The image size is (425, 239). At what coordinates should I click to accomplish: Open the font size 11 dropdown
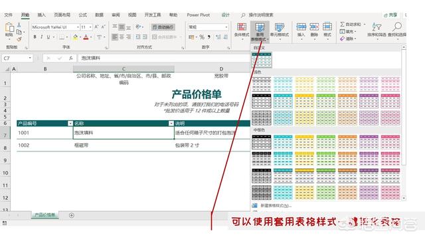[x=90, y=27]
